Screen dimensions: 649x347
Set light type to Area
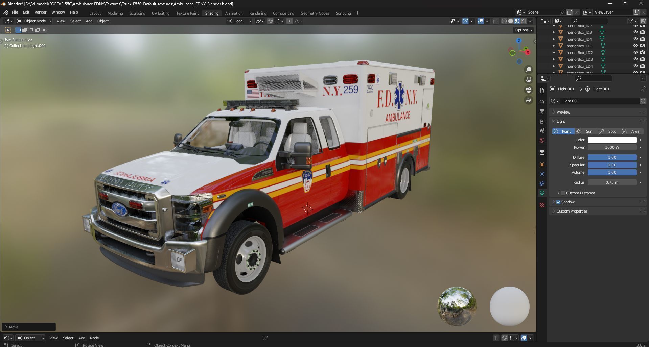tap(632, 131)
